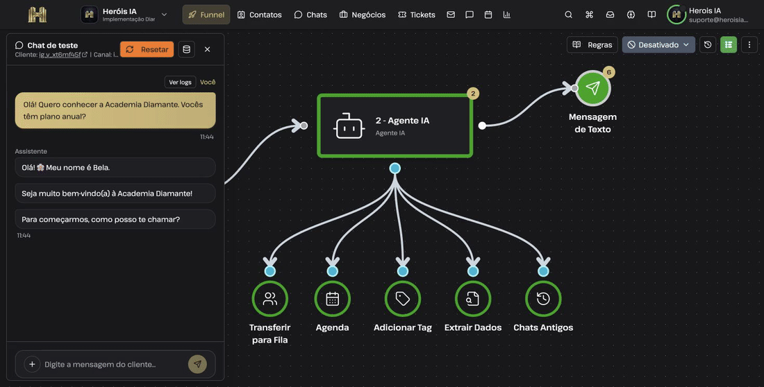The height and width of the screenshot is (387, 764).
Task: Switch to the Funnel tab
Action: [206, 15]
